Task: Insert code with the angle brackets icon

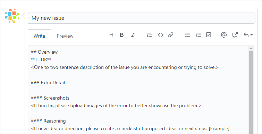Action: pyautogui.click(x=161, y=35)
